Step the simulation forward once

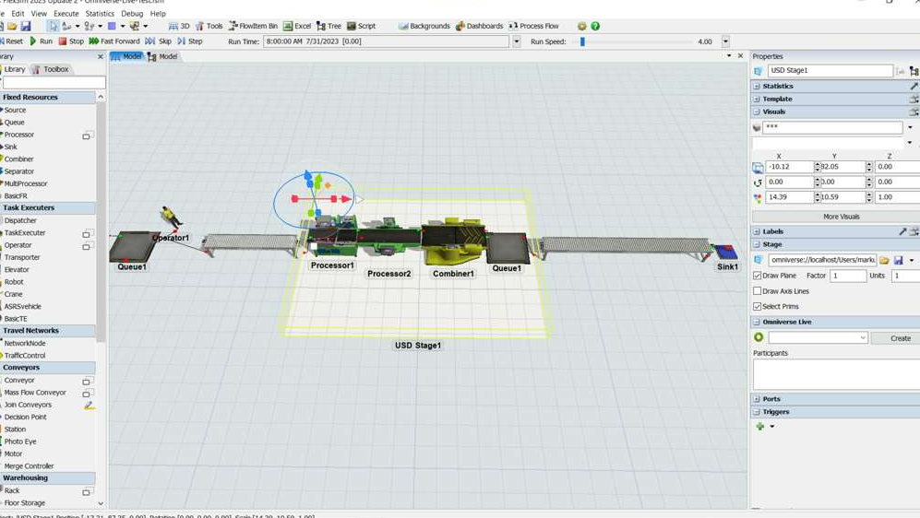tap(190, 41)
